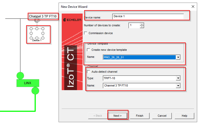Expand the channel Type dropdown

point(178,78)
